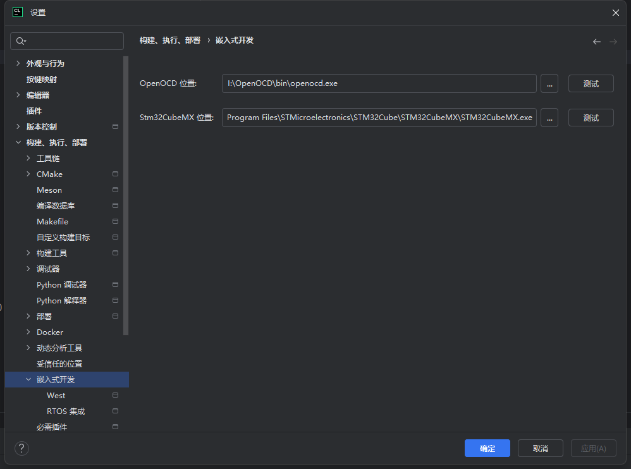Expand the 调试器 node

click(x=28, y=269)
